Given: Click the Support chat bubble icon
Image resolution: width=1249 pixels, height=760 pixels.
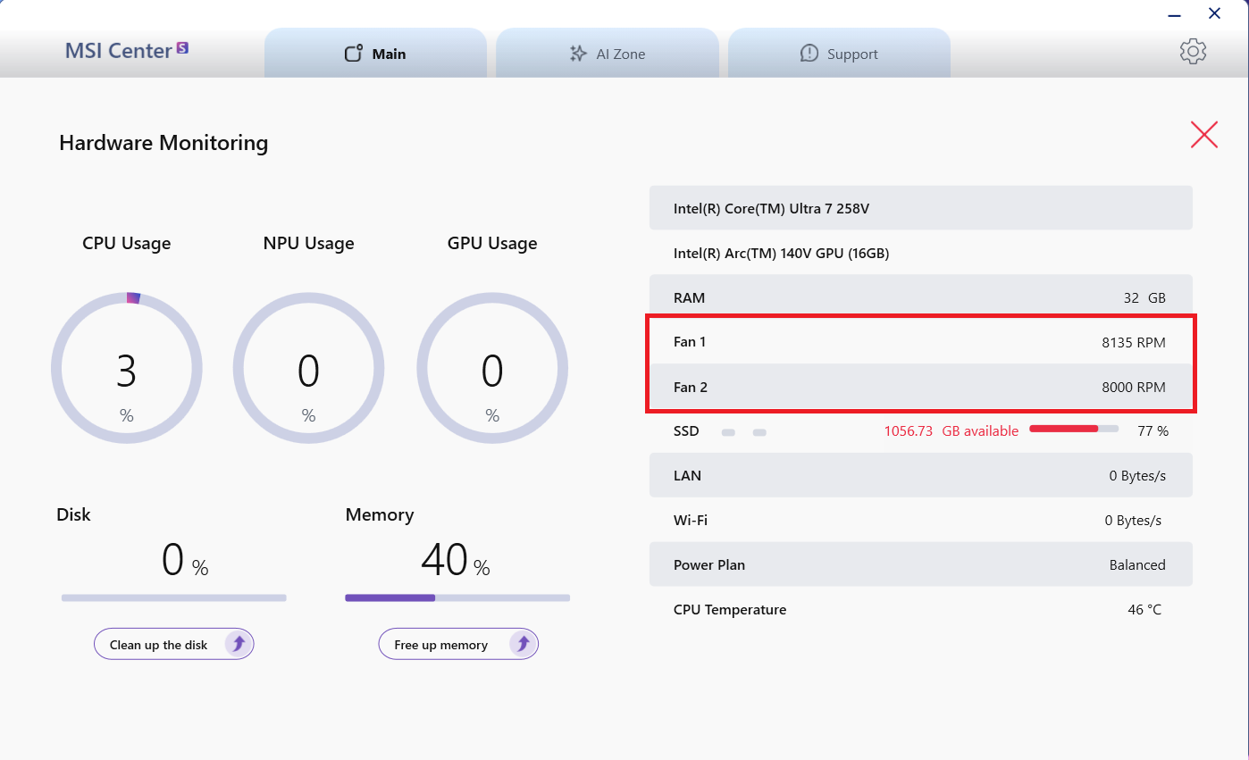Looking at the screenshot, I should click(809, 54).
